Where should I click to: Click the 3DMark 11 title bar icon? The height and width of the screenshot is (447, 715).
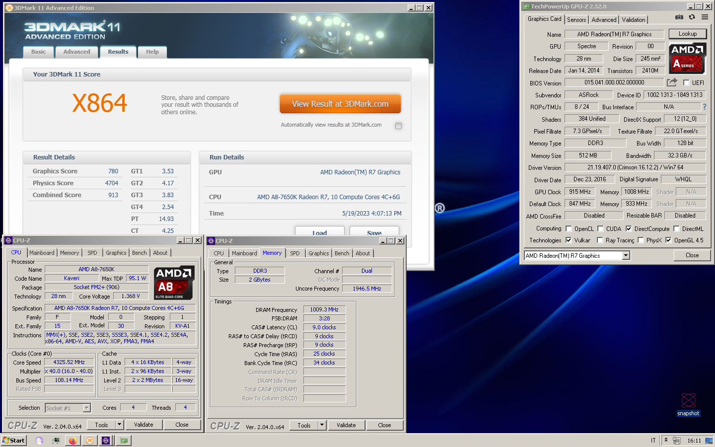[x=9, y=7]
